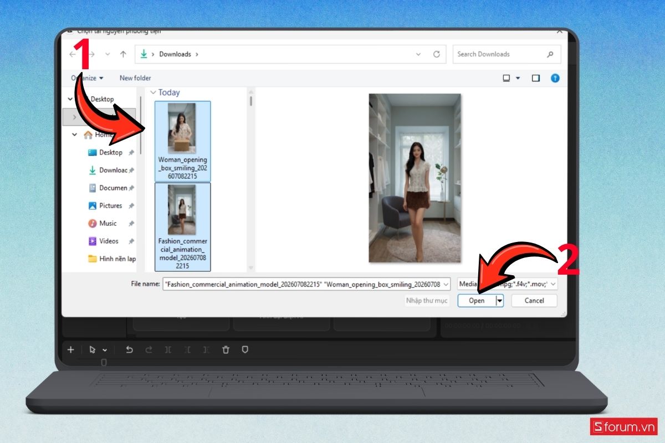Viewport: 665px width, 443px height.
Task: Select Downloads breadcrumb in address bar
Action: pos(175,54)
